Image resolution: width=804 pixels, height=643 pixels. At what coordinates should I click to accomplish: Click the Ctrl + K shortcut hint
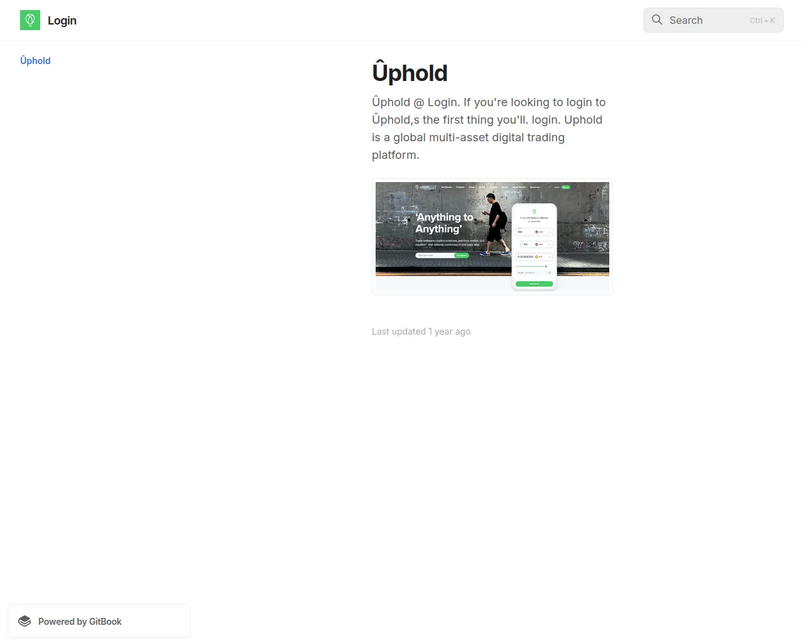[763, 20]
